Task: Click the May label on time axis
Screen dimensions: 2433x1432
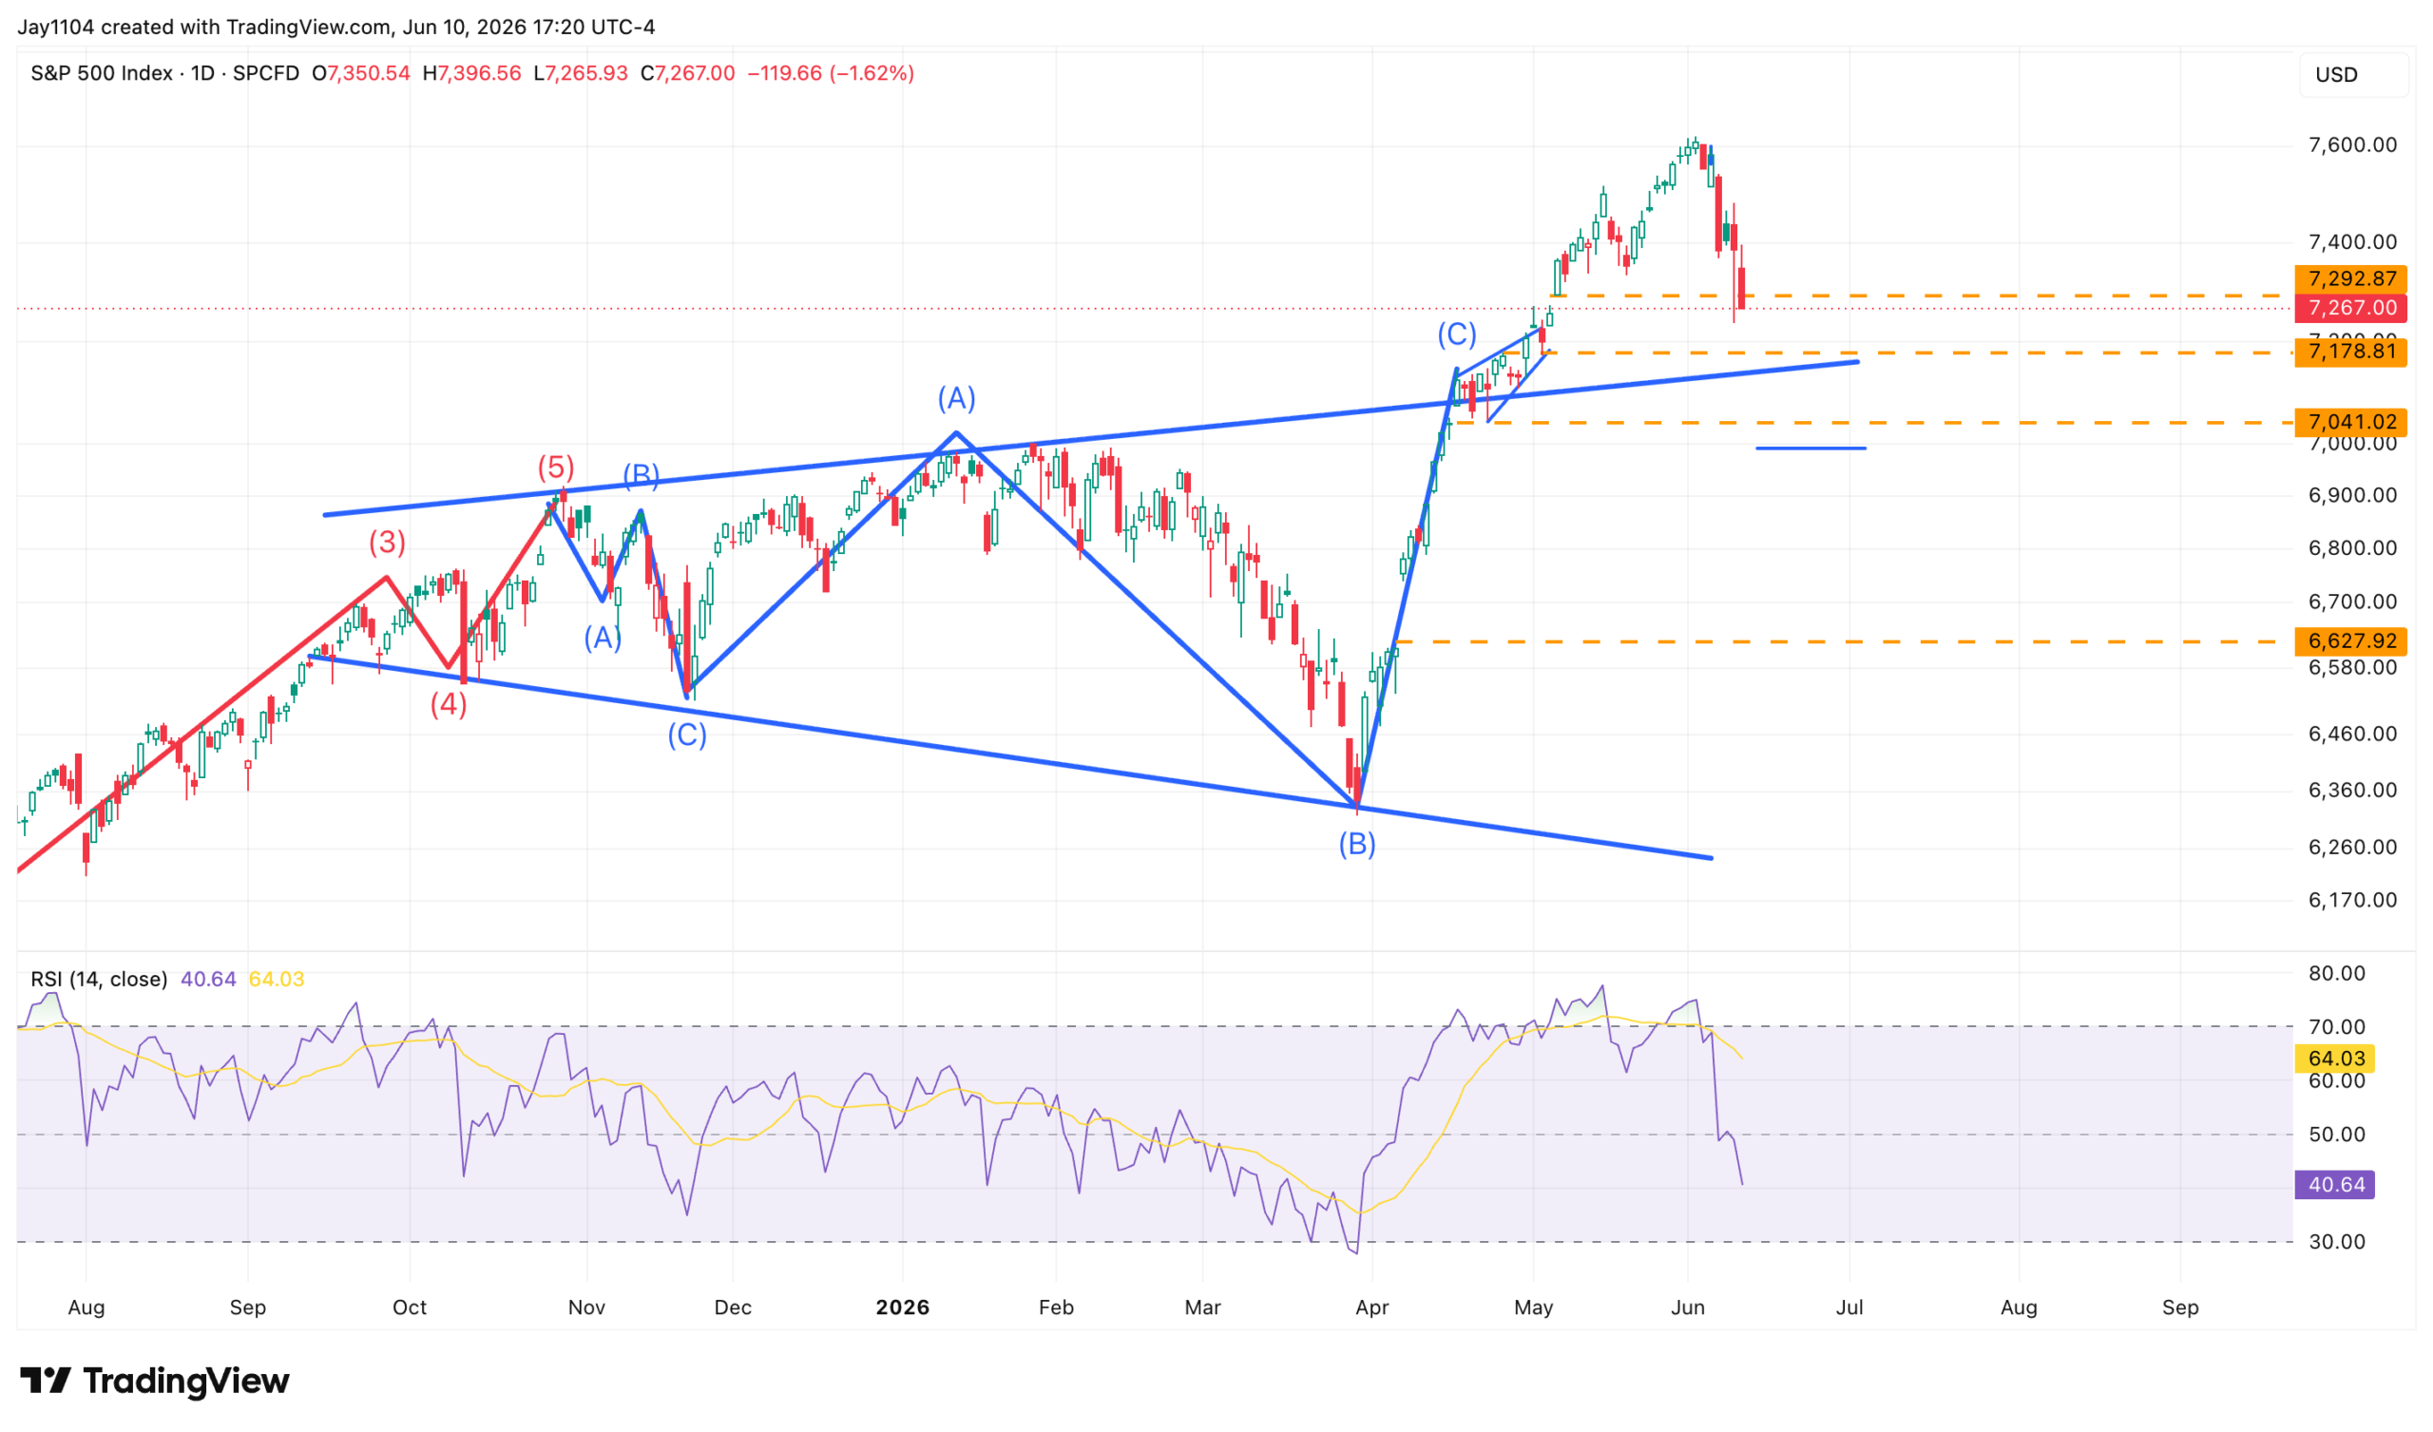Action: click(x=1534, y=1308)
